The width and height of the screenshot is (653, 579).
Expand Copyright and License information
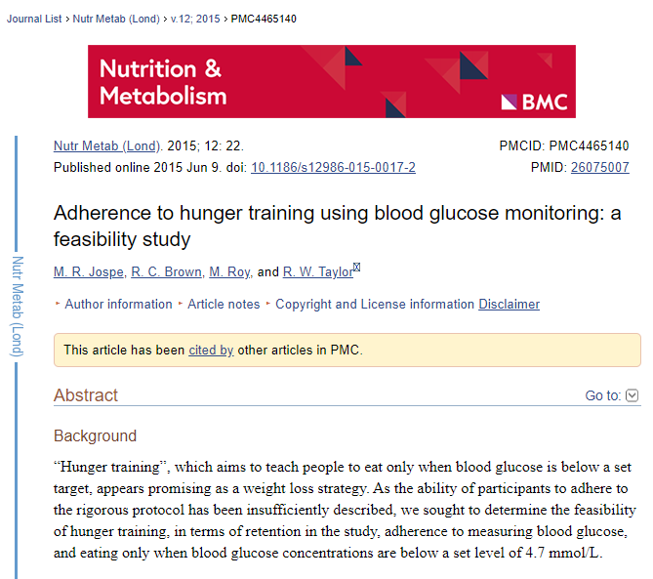point(375,304)
